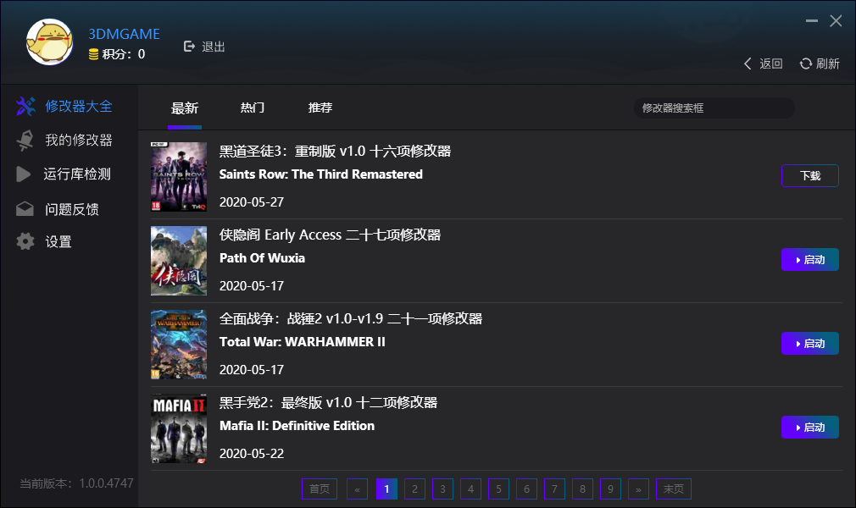Screen dimensions: 856x508
Task: Download the Saints Row trainer via 下载
Action: [809, 175]
